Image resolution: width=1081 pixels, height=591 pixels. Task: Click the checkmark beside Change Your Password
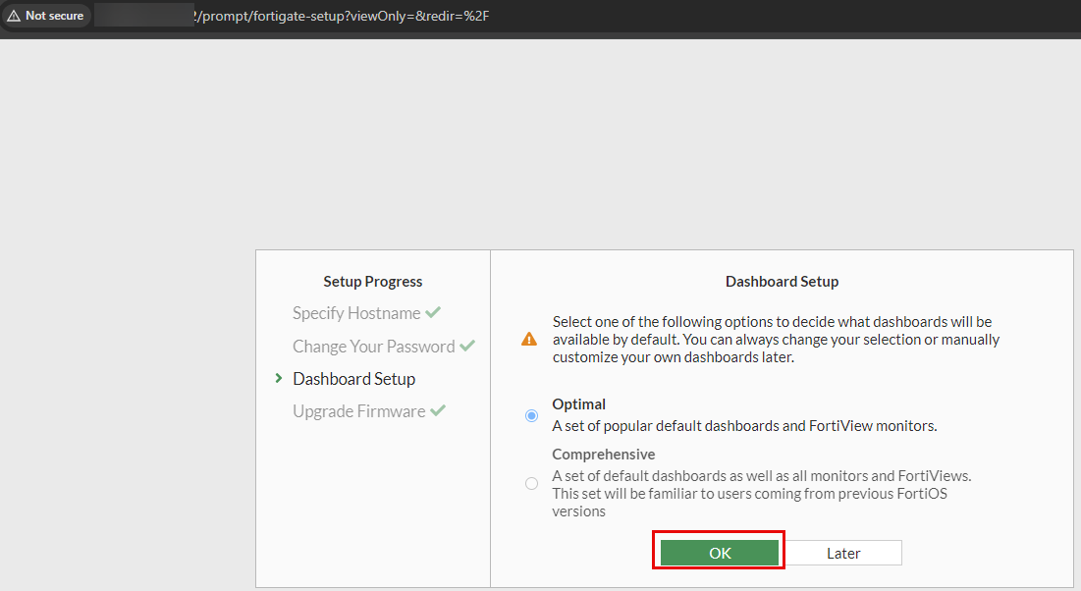coord(466,346)
